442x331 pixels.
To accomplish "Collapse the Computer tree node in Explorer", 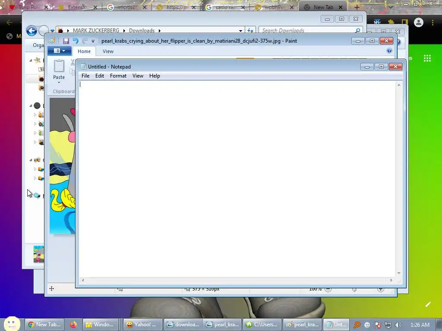I will (x=31, y=160).
